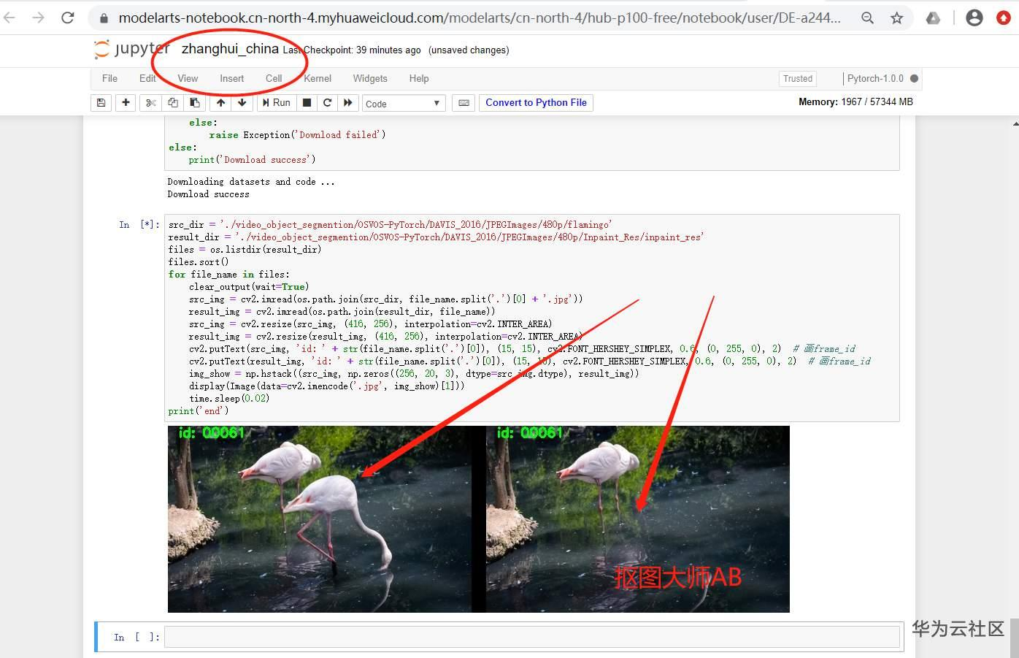Click the In [*] cell prompt
Screen dimensions: 1019x658
click(139, 224)
